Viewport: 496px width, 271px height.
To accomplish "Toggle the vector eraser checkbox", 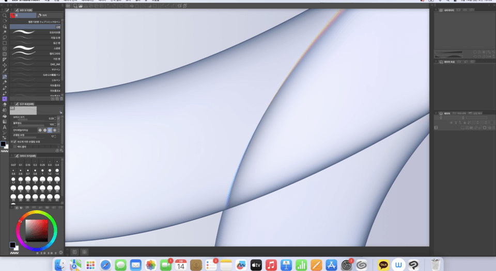I will [x=14, y=147].
